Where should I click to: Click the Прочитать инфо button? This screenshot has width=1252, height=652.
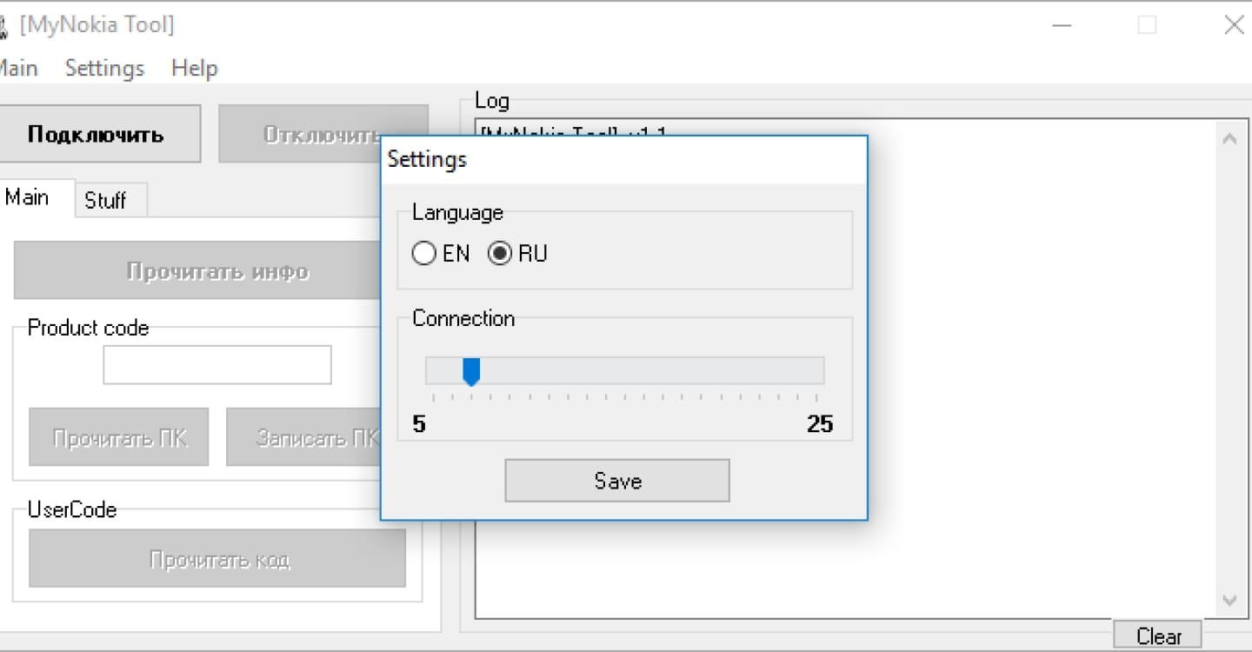(197, 271)
